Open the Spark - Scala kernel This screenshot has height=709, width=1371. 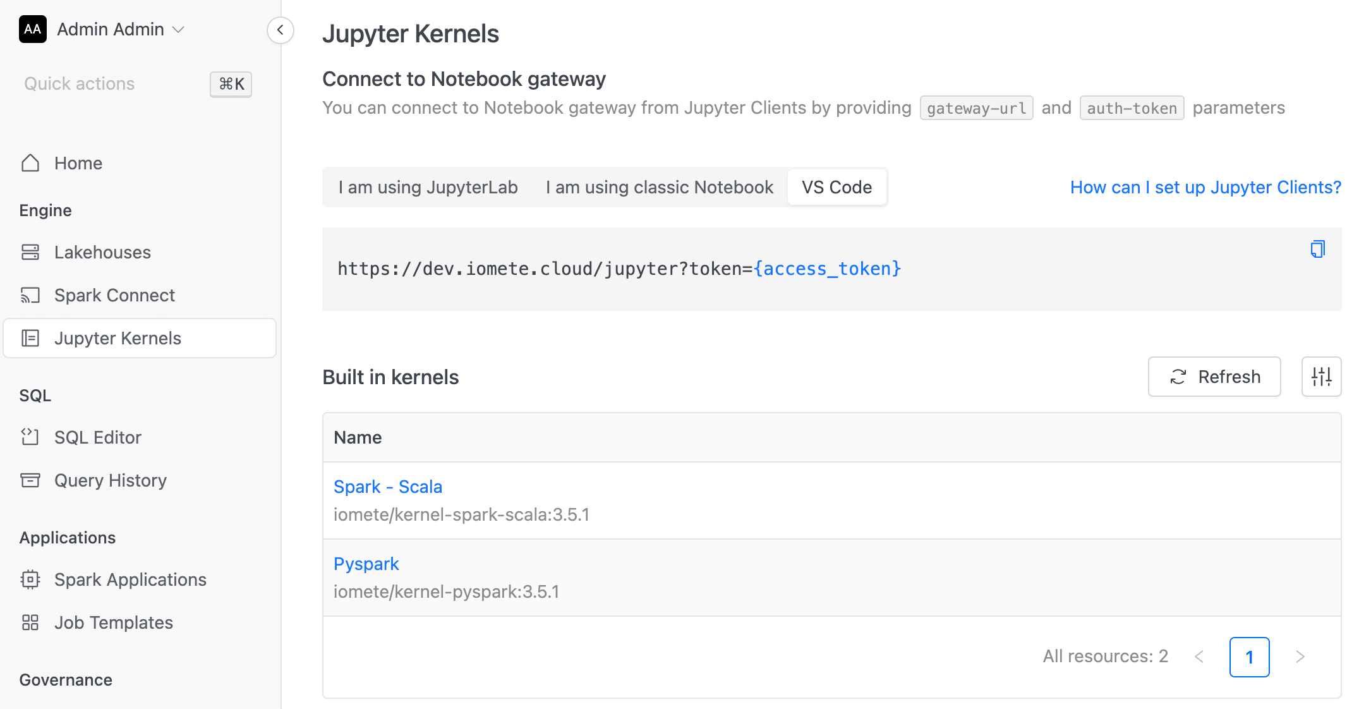388,487
